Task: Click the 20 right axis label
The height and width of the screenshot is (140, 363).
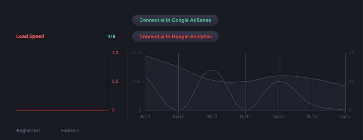Action: pyautogui.click(x=351, y=82)
